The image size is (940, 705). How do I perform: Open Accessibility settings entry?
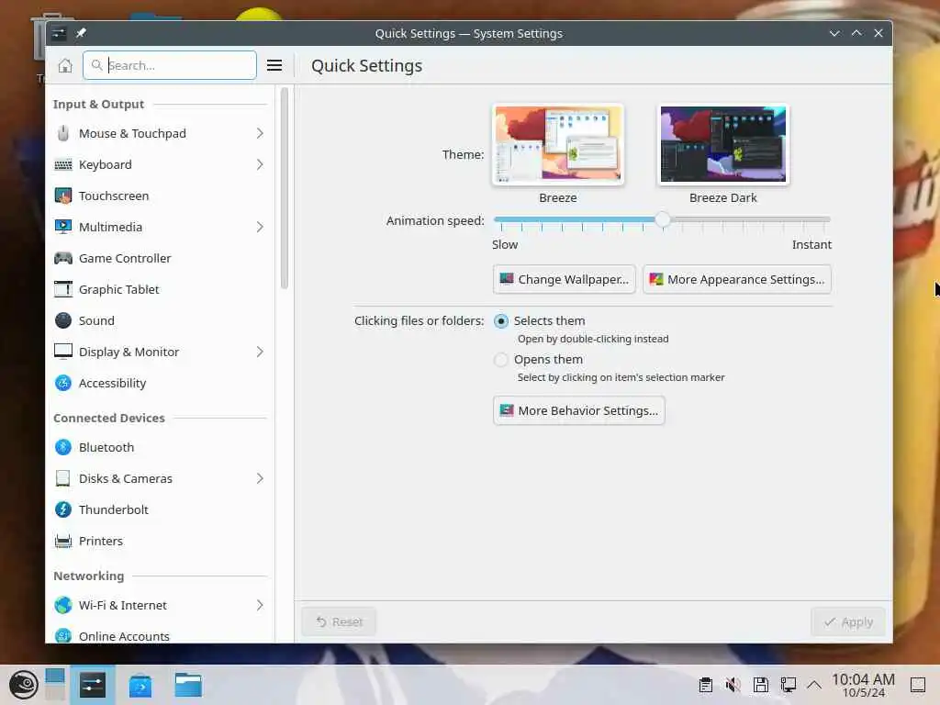tap(160, 383)
